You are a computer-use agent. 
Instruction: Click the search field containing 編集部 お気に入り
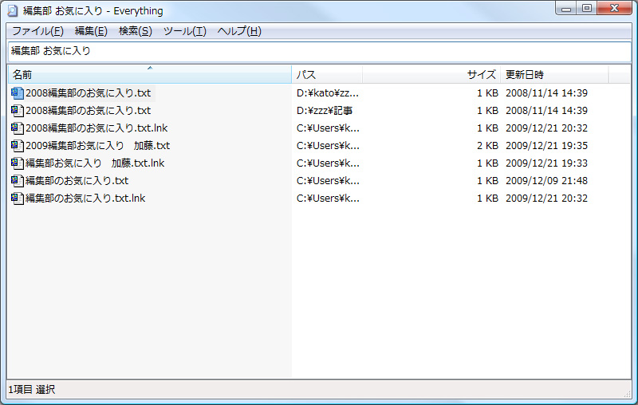click(x=320, y=51)
